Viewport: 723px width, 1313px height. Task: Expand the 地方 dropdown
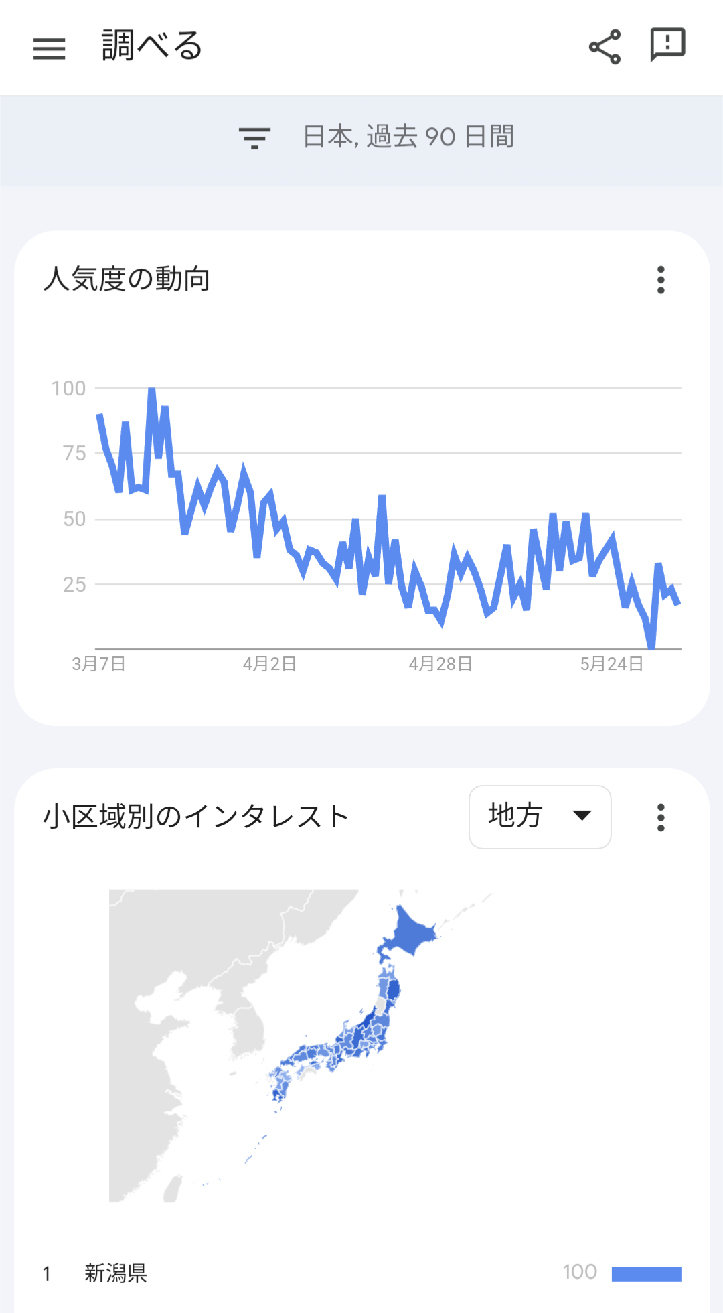click(540, 817)
